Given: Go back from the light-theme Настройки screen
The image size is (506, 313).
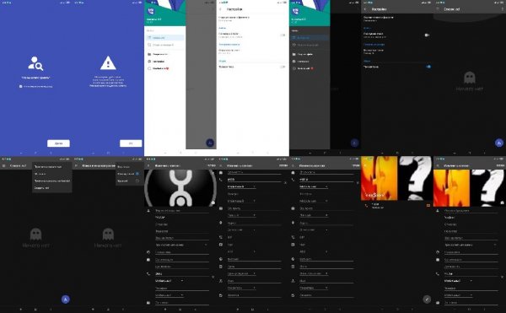Looking at the screenshot, I should [x=221, y=9].
